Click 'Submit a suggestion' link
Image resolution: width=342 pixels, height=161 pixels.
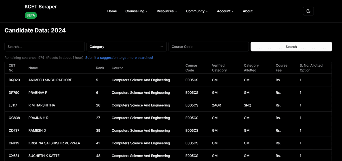[x=119, y=58]
